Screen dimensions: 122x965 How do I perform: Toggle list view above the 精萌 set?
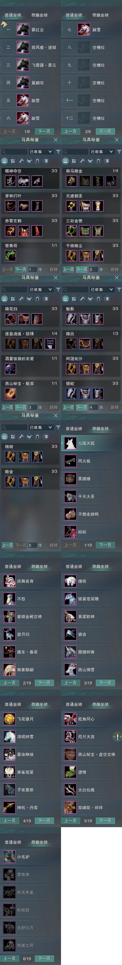[x=4, y=437]
